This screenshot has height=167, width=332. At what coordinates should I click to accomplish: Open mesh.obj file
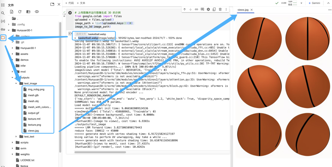[x=33, y=101]
